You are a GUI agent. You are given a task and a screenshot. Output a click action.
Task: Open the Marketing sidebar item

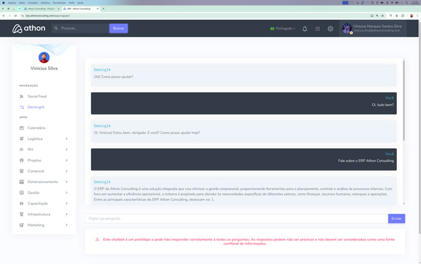pyautogui.click(x=35, y=225)
